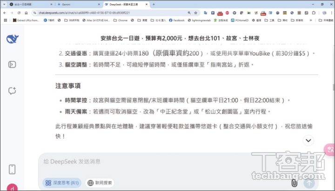Click the extension icon with red New badge
335x191 pixels.
coord(263,13)
